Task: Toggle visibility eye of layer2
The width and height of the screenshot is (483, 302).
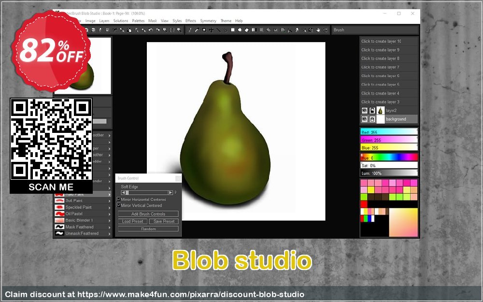Action: [x=364, y=110]
